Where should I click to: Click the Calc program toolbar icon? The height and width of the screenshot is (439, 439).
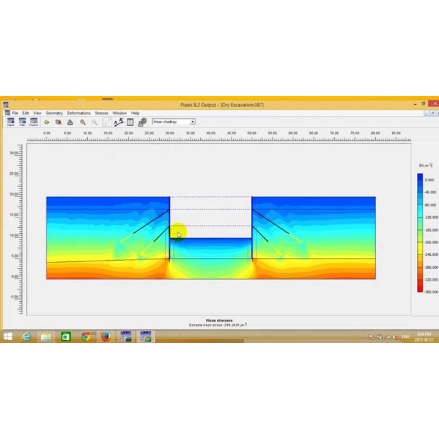pyautogui.click(x=22, y=122)
